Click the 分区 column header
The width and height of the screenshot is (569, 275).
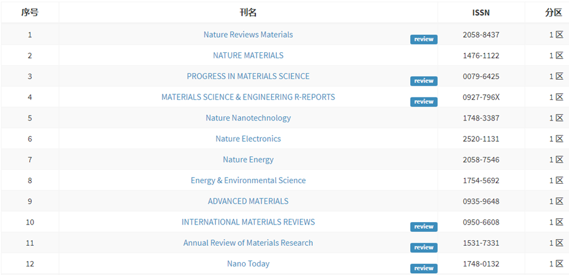(x=553, y=13)
